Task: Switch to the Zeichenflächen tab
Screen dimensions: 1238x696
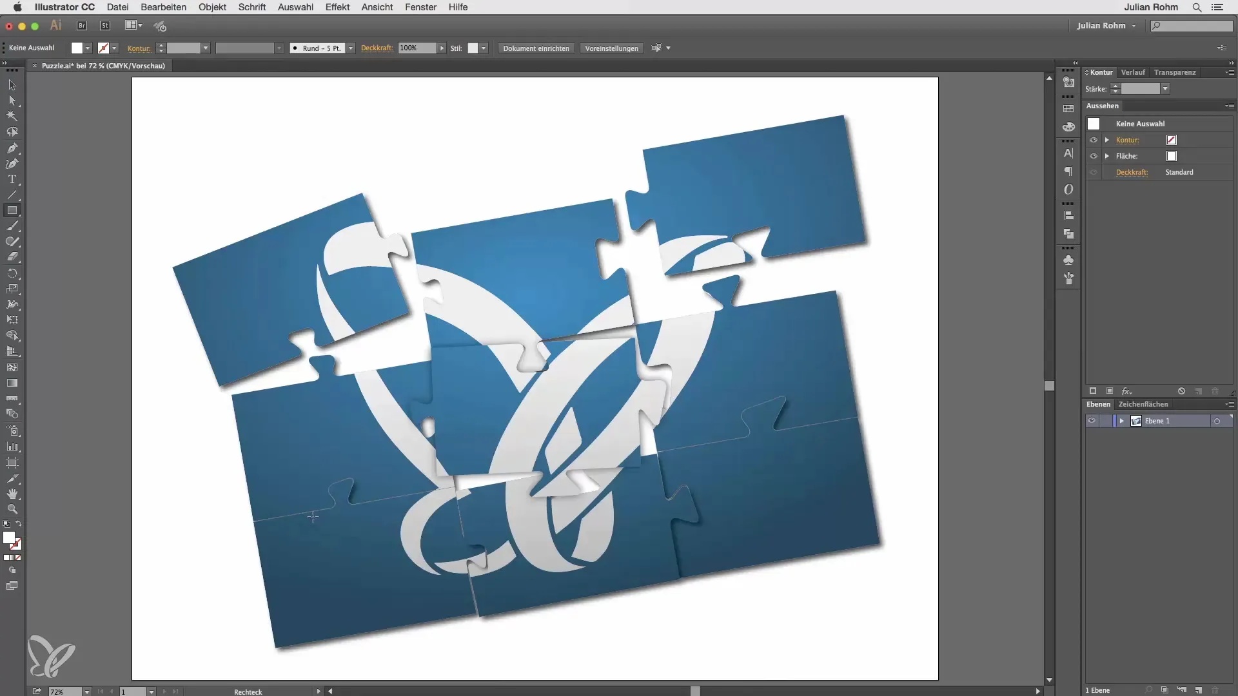Action: (1143, 404)
